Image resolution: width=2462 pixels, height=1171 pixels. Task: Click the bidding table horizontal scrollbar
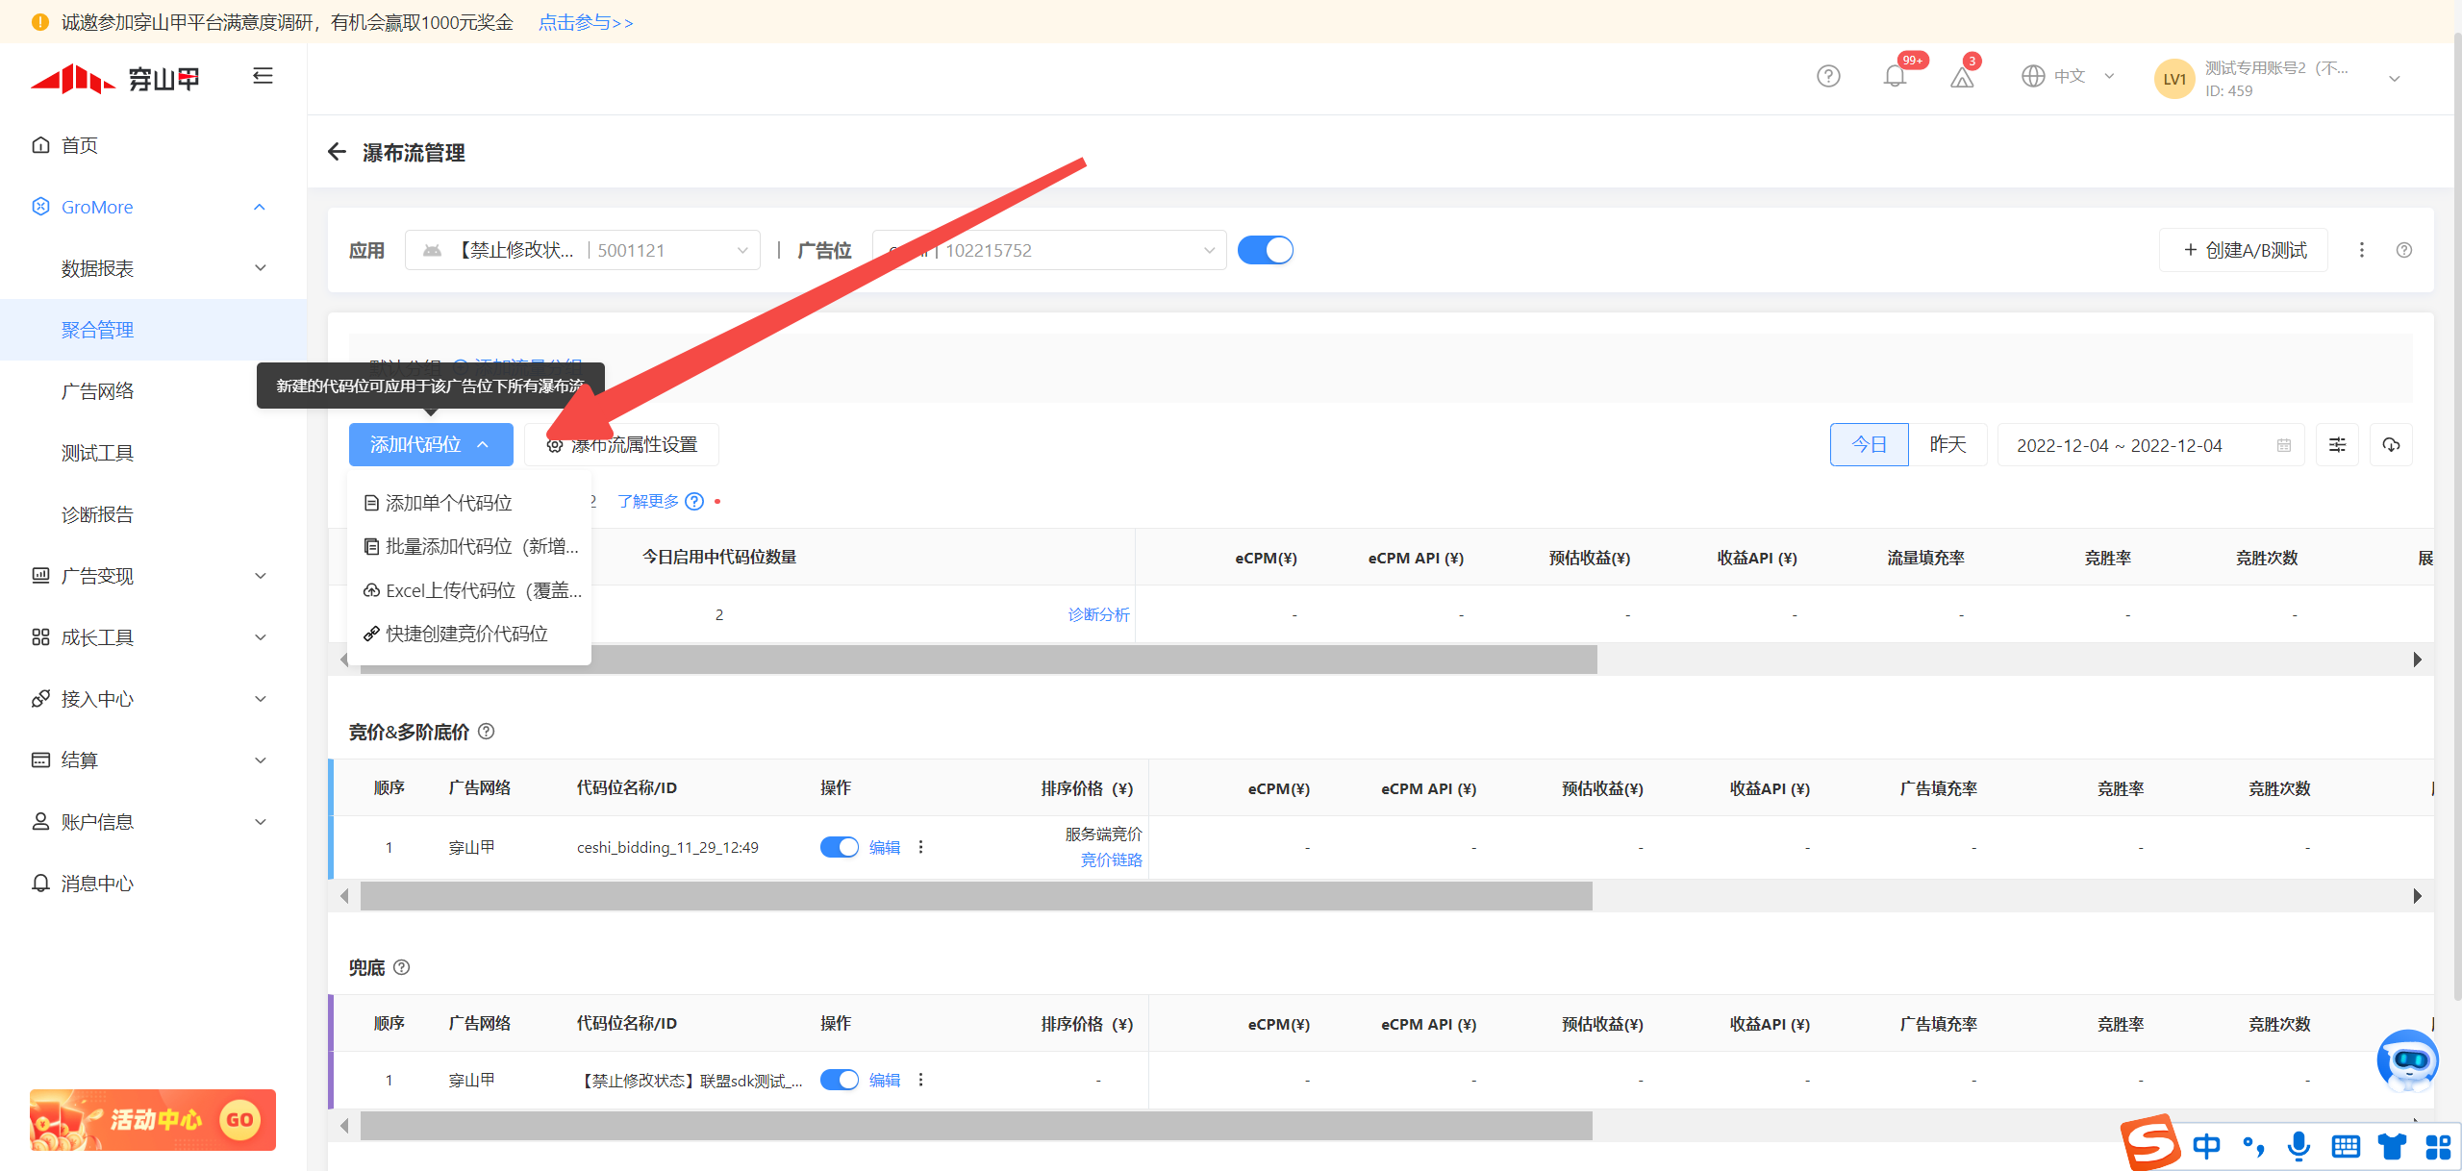975,896
